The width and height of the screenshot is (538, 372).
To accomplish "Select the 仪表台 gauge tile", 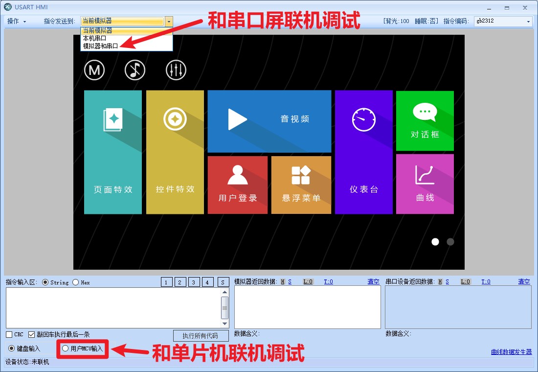I will pyautogui.click(x=363, y=152).
